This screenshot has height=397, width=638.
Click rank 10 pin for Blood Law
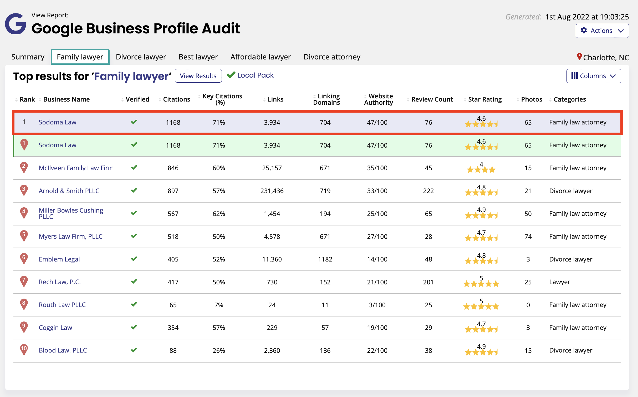point(24,350)
